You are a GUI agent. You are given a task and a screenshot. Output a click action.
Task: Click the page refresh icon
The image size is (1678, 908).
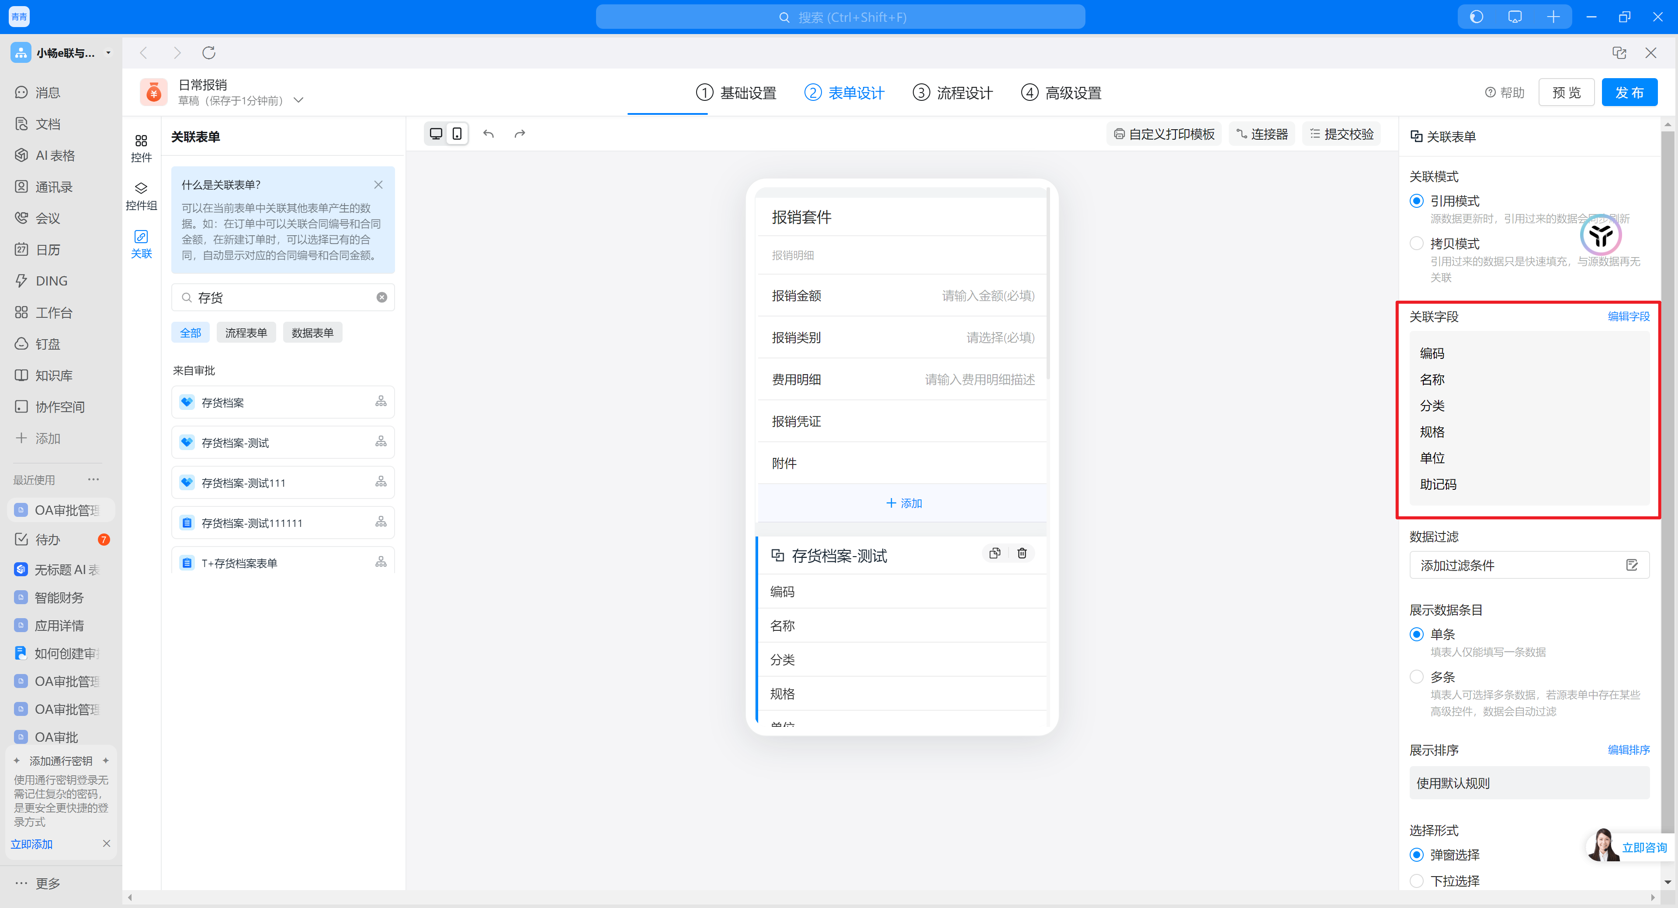point(208,53)
